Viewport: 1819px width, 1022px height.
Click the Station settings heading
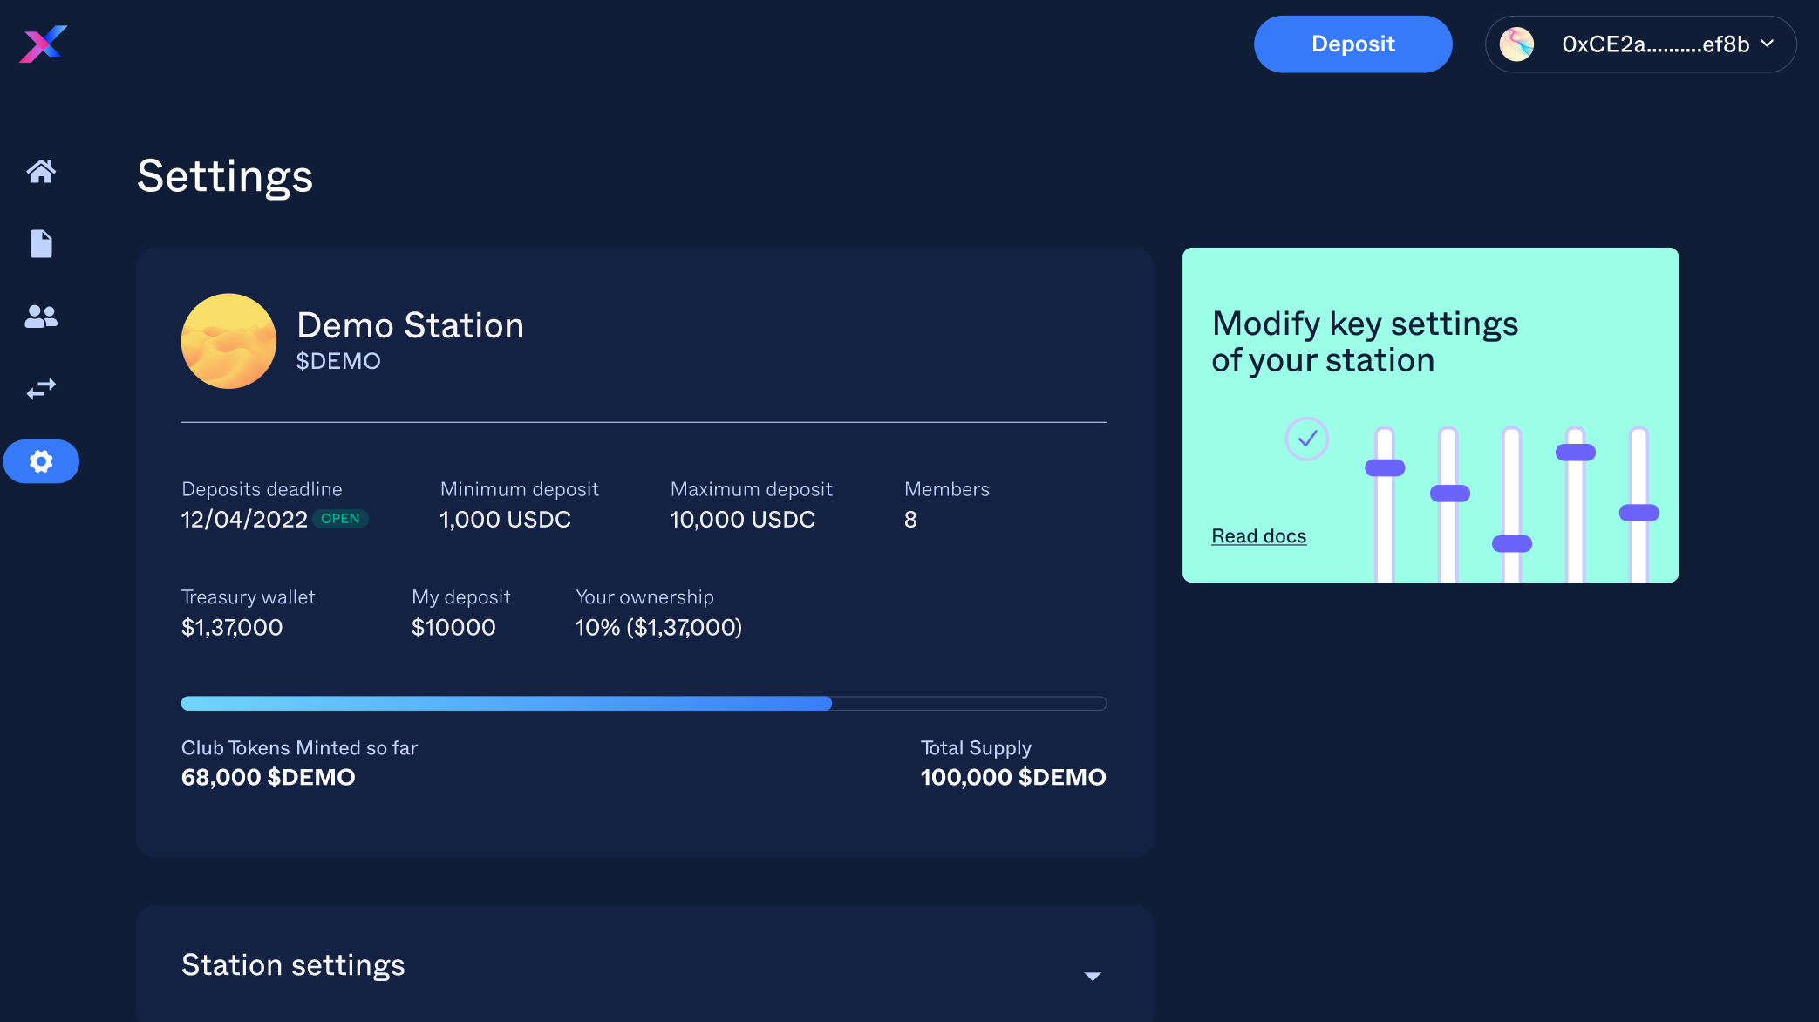click(x=293, y=965)
